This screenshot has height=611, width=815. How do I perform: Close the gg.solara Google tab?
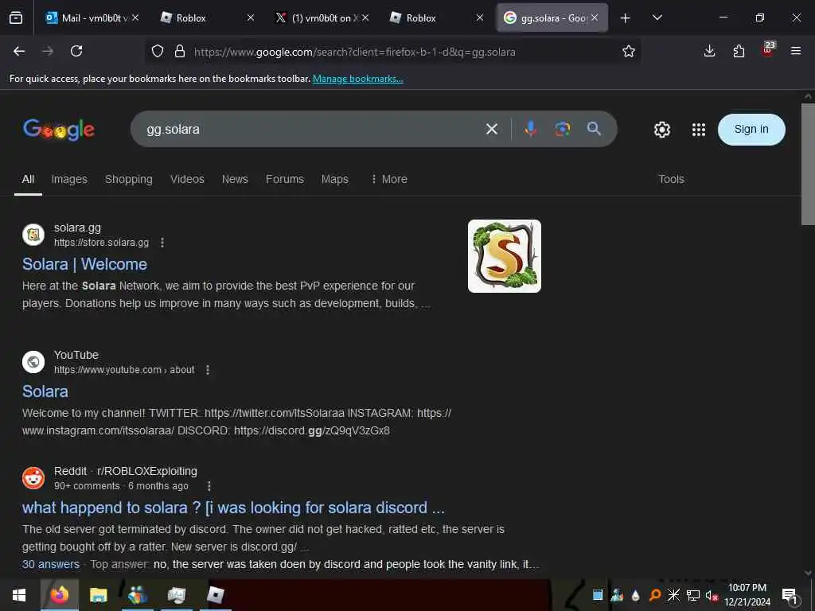[x=595, y=18]
